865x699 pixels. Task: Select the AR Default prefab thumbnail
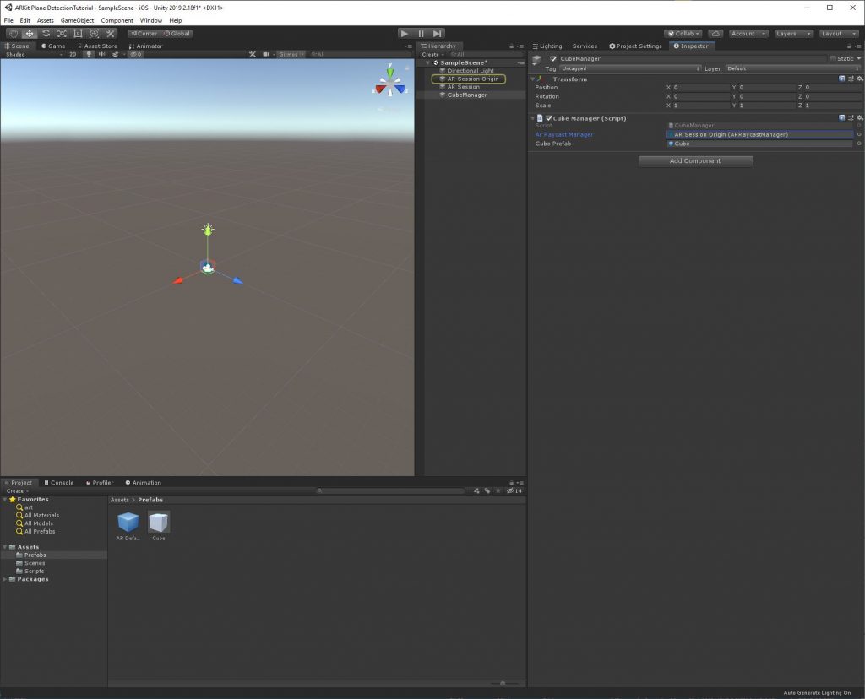(128, 522)
